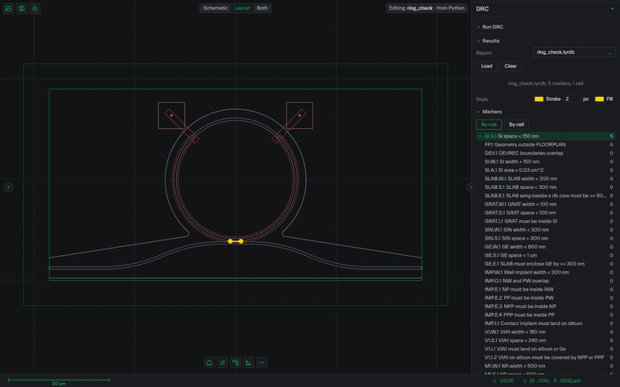The width and height of the screenshot is (620, 387).
Task: Select SLAB.S.1 SLAB space < 300 nm
Action: 545,187
